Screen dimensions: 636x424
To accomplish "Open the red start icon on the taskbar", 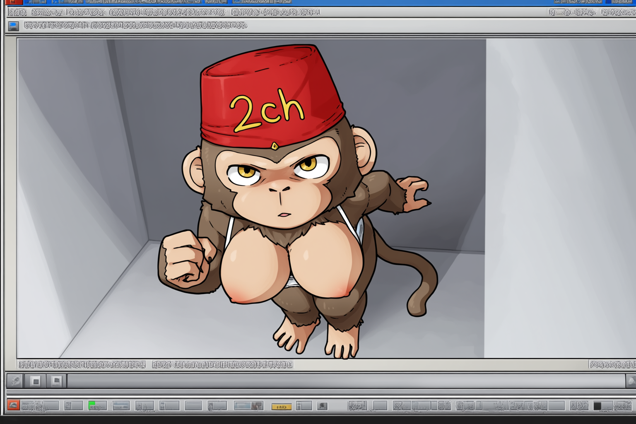I will click(13, 405).
